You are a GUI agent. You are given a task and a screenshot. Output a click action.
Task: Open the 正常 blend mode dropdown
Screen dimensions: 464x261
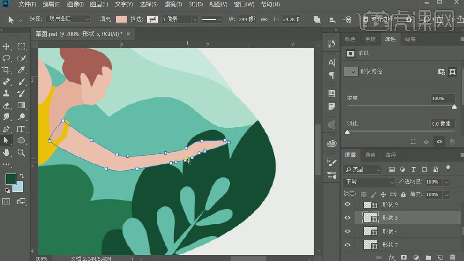click(x=369, y=182)
